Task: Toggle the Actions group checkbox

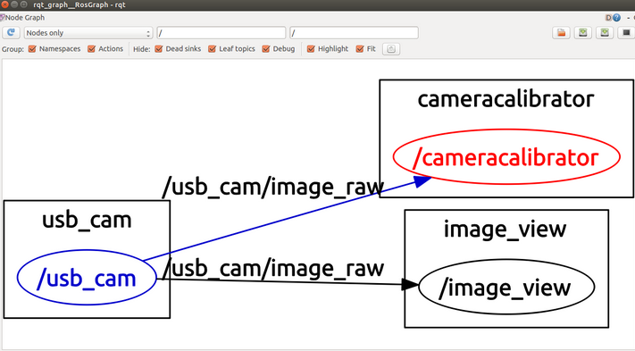Action: (91, 49)
